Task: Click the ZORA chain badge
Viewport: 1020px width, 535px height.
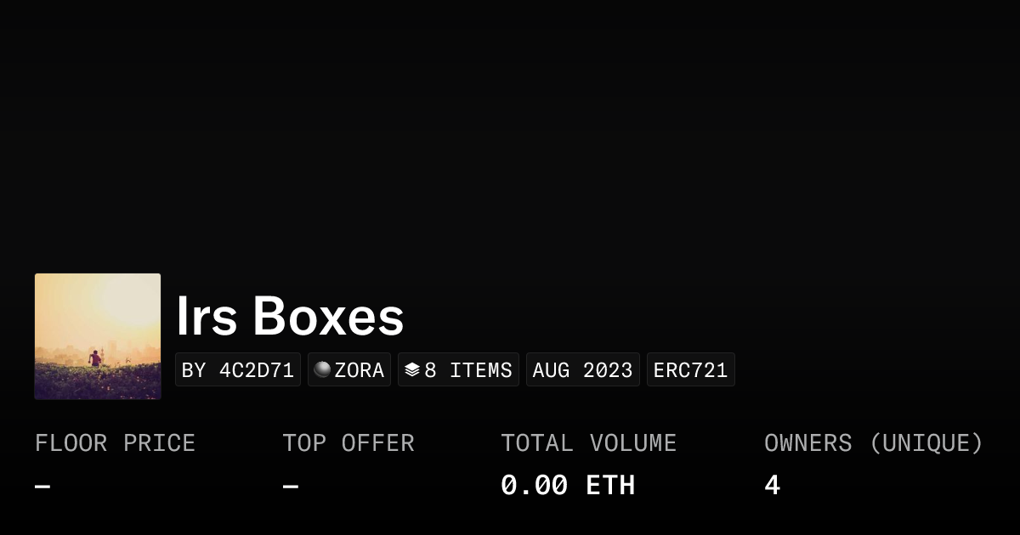Action: point(348,369)
